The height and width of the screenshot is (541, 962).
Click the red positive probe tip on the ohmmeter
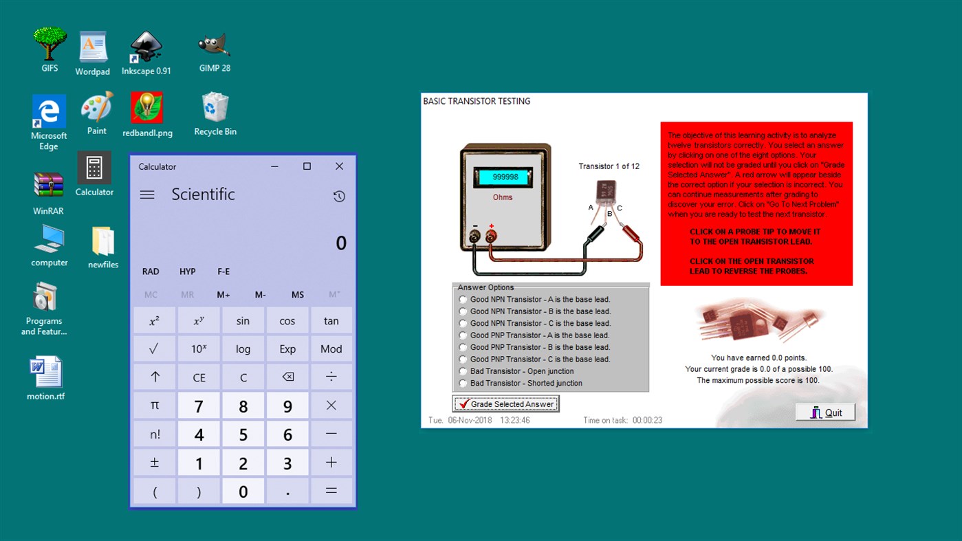[x=490, y=236]
